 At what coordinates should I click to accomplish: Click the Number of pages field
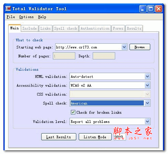pos(64,56)
